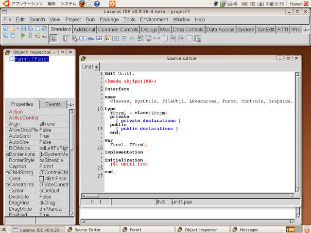Pick the TListBox component icon
Viewport: 311px width, 233px height.
tap(140, 38)
